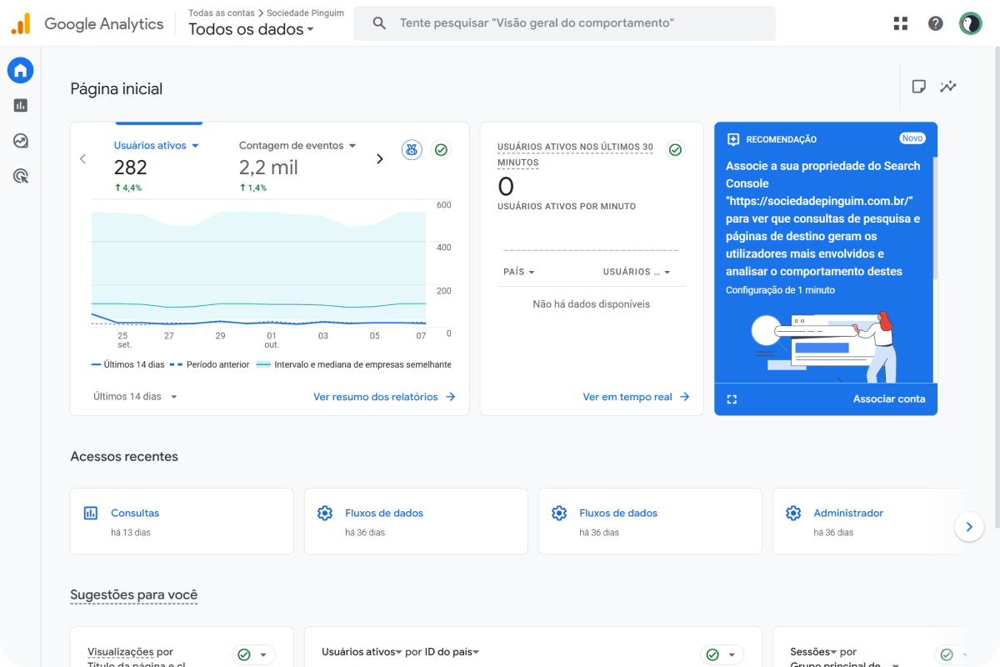Click the comparison badge icon on the users card
The width and height of the screenshot is (1000, 667).
[412, 150]
